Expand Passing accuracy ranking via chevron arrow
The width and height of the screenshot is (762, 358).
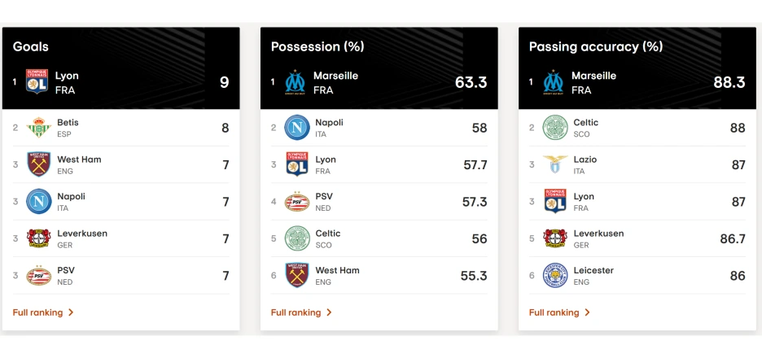point(587,312)
